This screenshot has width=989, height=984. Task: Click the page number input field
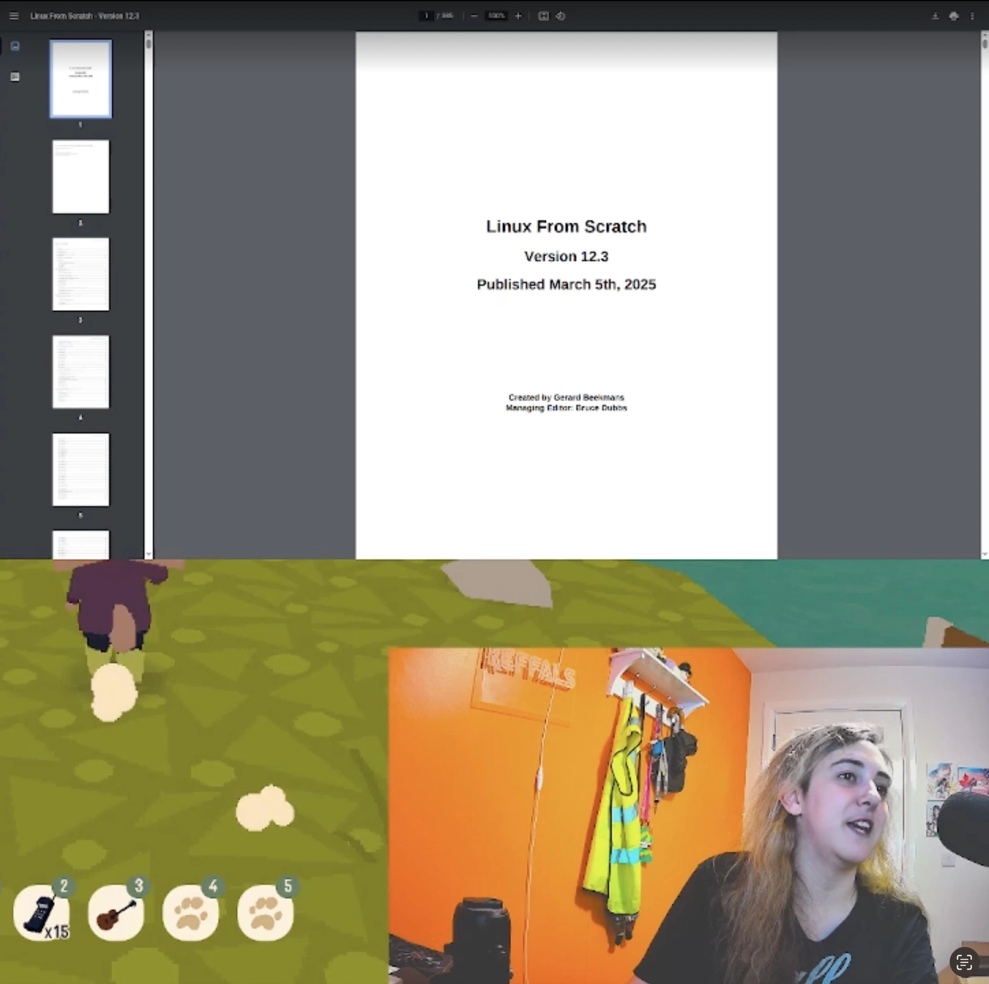coord(427,16)
